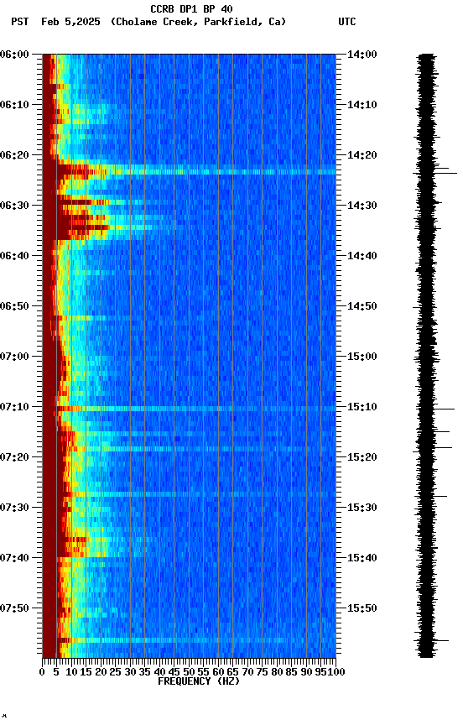The image size is (463, 725).
Task: Click the frequency axis label 80
Action: tap(277, 673)
